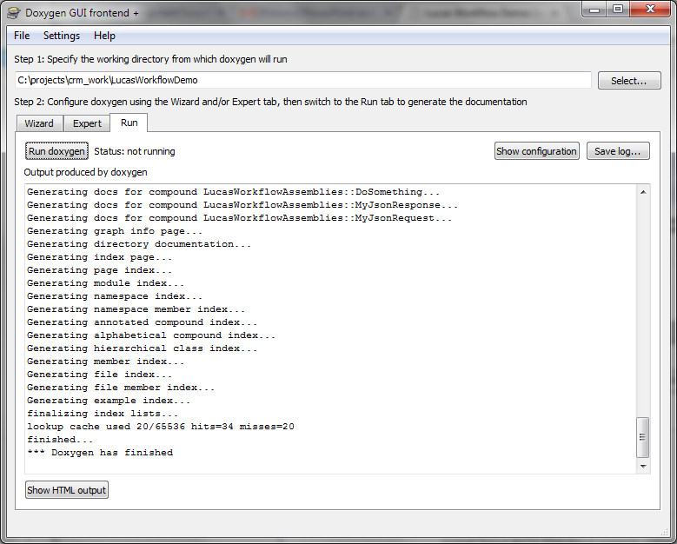This screenshot has width=677, height=544.
Task: Click scrollbar up arrow in output log
Action: (x=643, y=192)
